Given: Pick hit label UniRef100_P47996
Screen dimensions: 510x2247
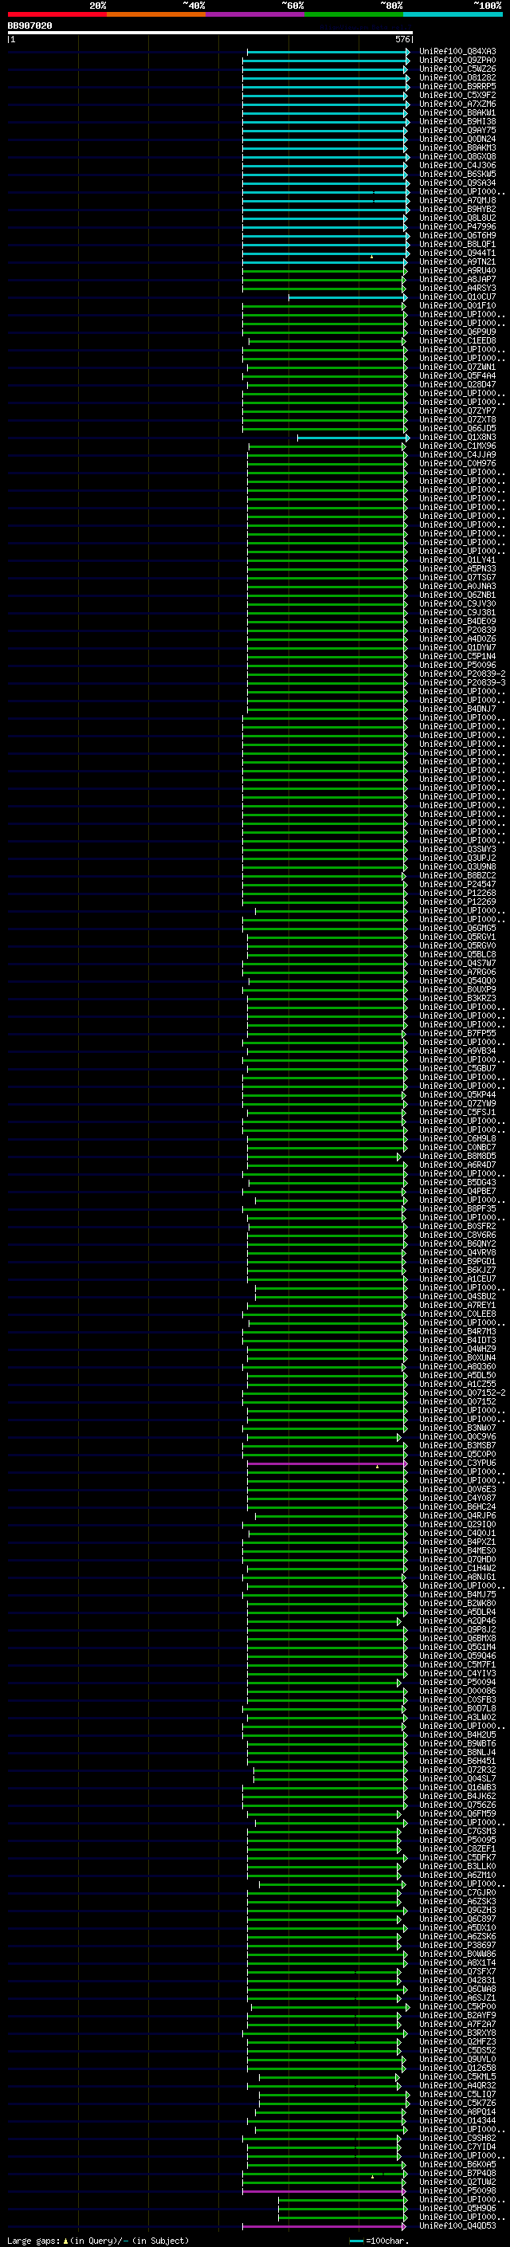Looking at the screenshot, I should pyautogui.click(x=457, y=227).
